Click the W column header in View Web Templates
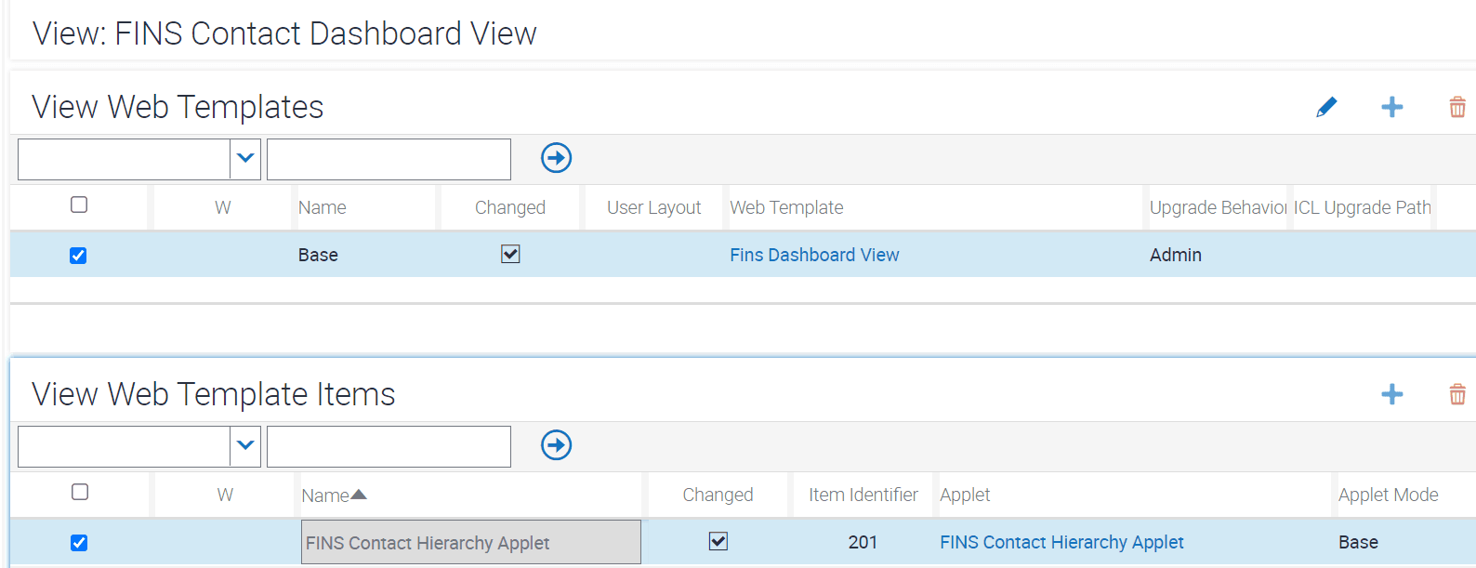The width and height of the screenshot is (1476, 568). point(223,207)
